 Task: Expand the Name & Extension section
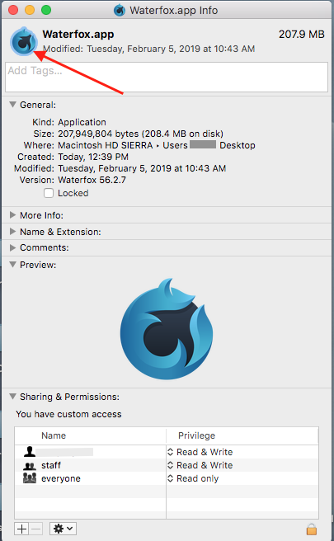pyautogui.click(x=12, y=231)
